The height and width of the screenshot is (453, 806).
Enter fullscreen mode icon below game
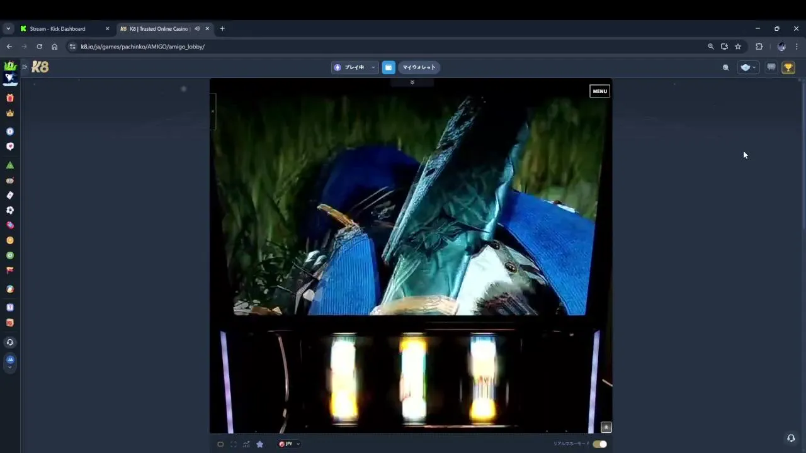click(x=233, y=444)
